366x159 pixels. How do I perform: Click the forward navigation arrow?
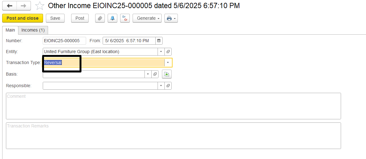tap(24, 6)
